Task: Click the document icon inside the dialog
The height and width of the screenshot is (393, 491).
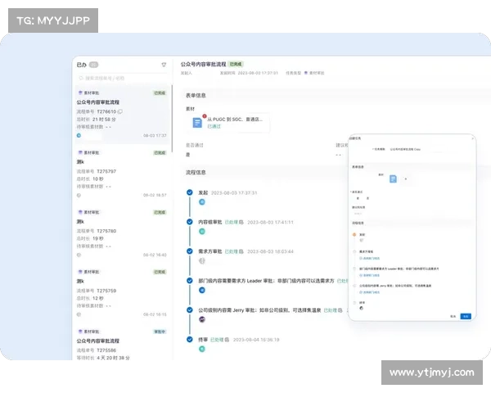Action: (393, 178)
